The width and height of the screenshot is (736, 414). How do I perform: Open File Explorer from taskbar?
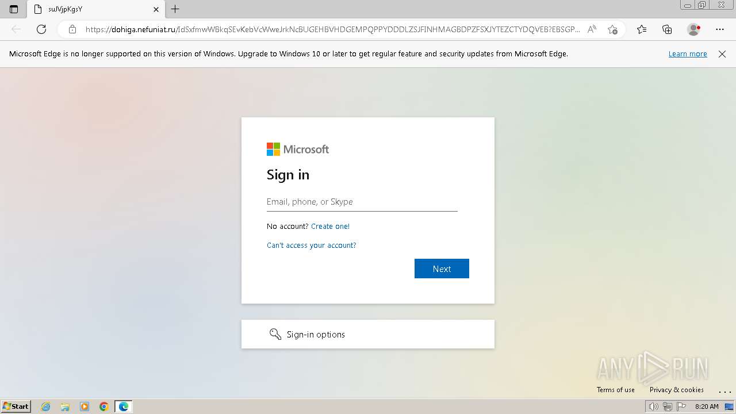click(65, 407)
